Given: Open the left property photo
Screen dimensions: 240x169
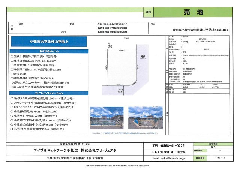Looking at the screenshot, I should pos(106,118).
